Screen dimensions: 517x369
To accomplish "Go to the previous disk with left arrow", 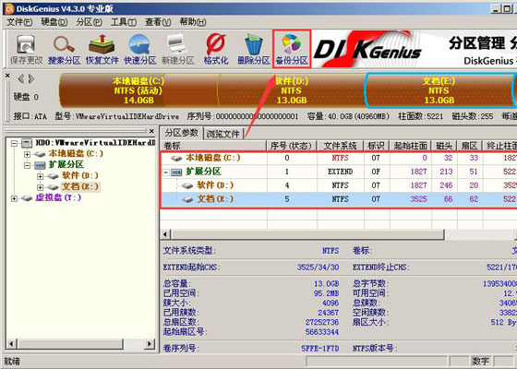I will (20, 79).
